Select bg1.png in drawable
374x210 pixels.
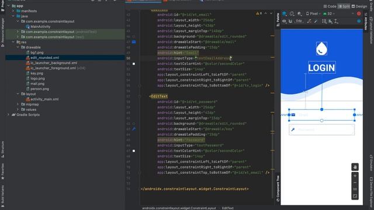pyautogui.click(x=34, y=52)
